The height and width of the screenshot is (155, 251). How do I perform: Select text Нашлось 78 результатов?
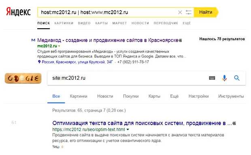(x=222, y=39)
